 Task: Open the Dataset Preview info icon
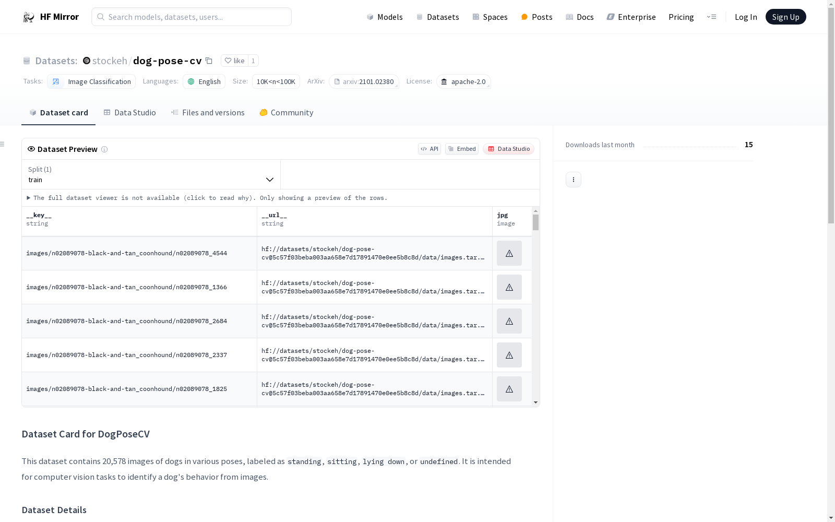pyautogui.click(x=104, y=149)
